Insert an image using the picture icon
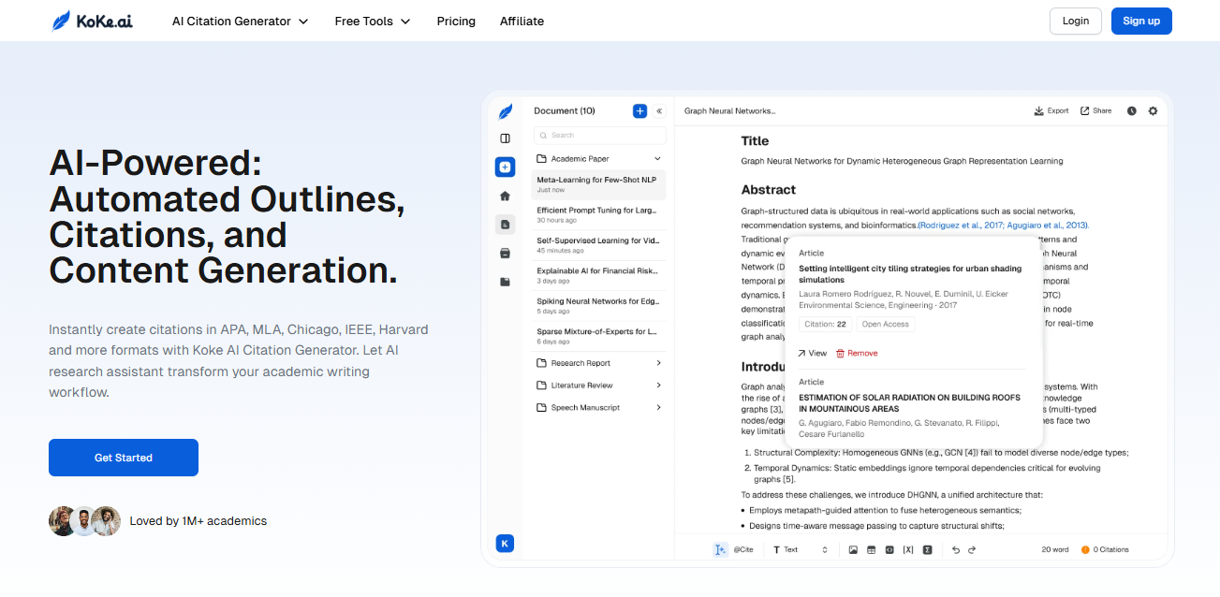The height and width of the screenshot is (597, 1220). 853,549
